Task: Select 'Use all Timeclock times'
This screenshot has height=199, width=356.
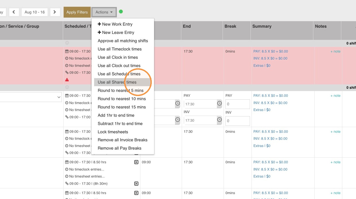Action: click(x=123, y=49)
